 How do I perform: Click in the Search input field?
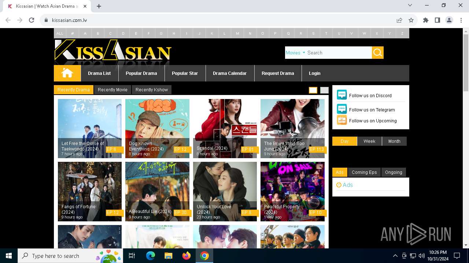[x=339, y=53]
